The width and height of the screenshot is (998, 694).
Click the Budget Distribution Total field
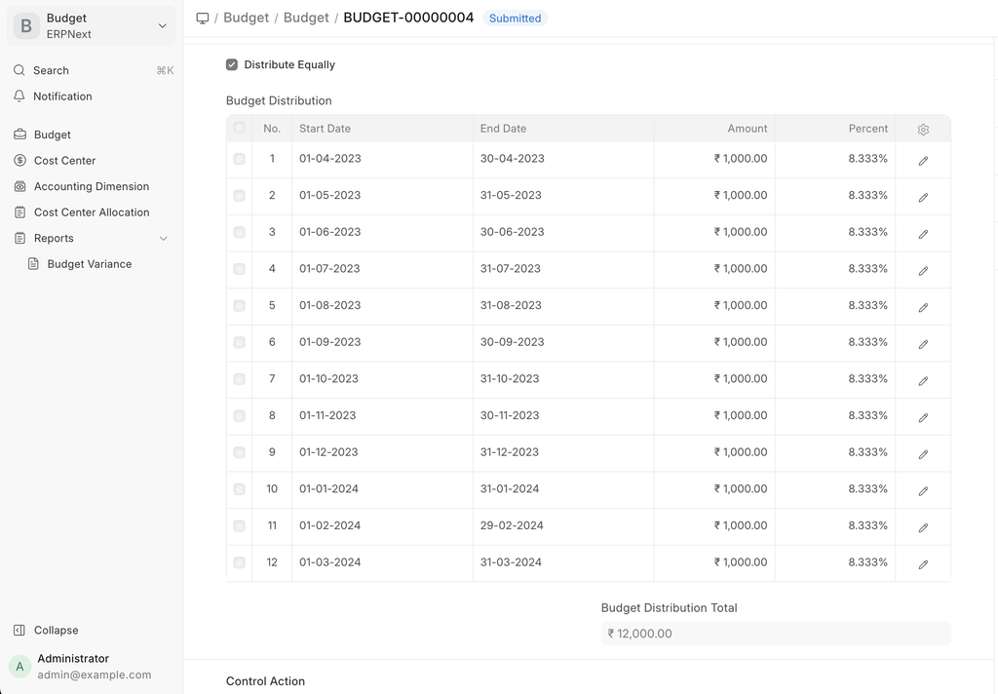[775, 634]
